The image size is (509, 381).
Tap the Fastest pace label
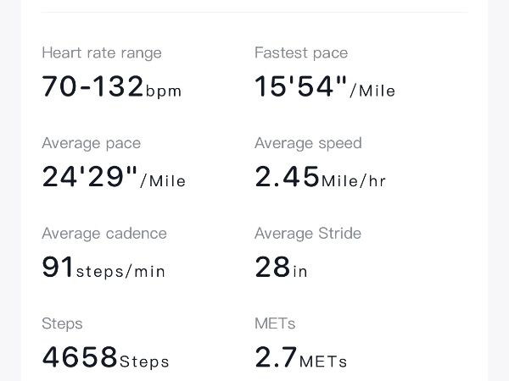(301, 52)
